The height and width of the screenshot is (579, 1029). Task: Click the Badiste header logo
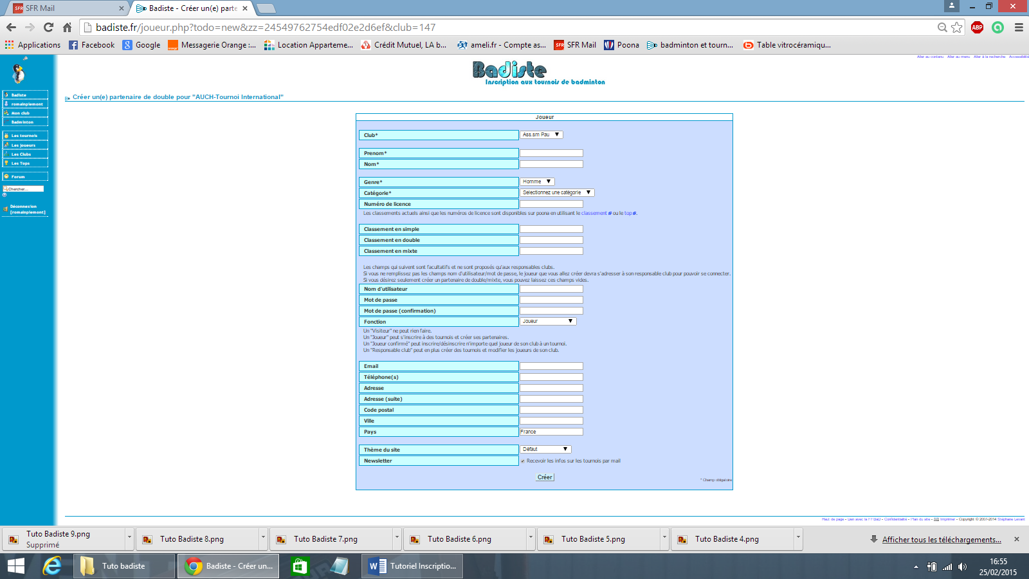539,73
